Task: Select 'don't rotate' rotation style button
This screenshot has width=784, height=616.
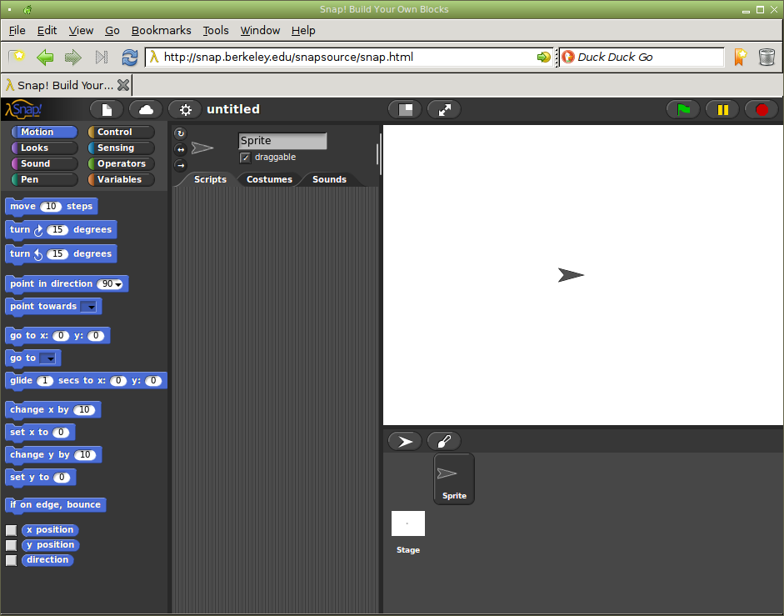Action: coord(181,165)
